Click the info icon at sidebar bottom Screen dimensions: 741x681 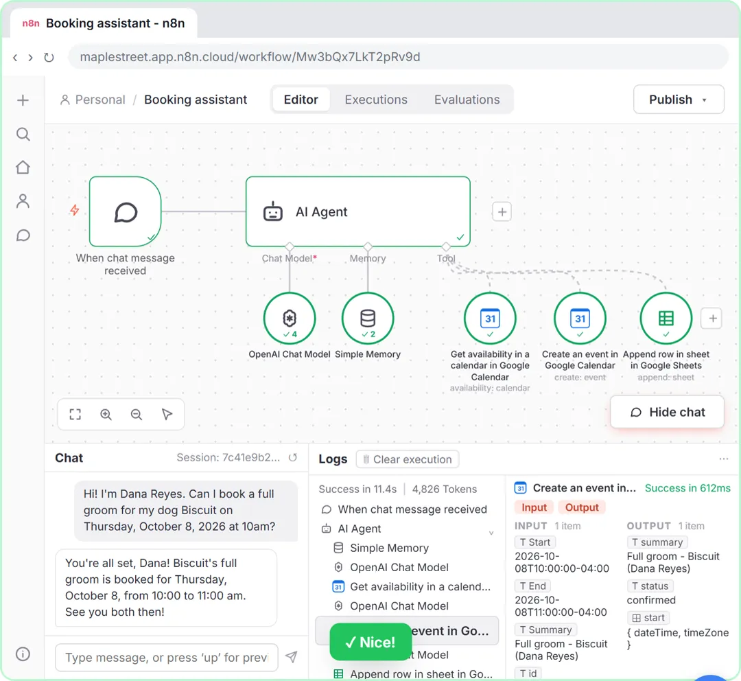pyautogui.click(x=23, y=654)
